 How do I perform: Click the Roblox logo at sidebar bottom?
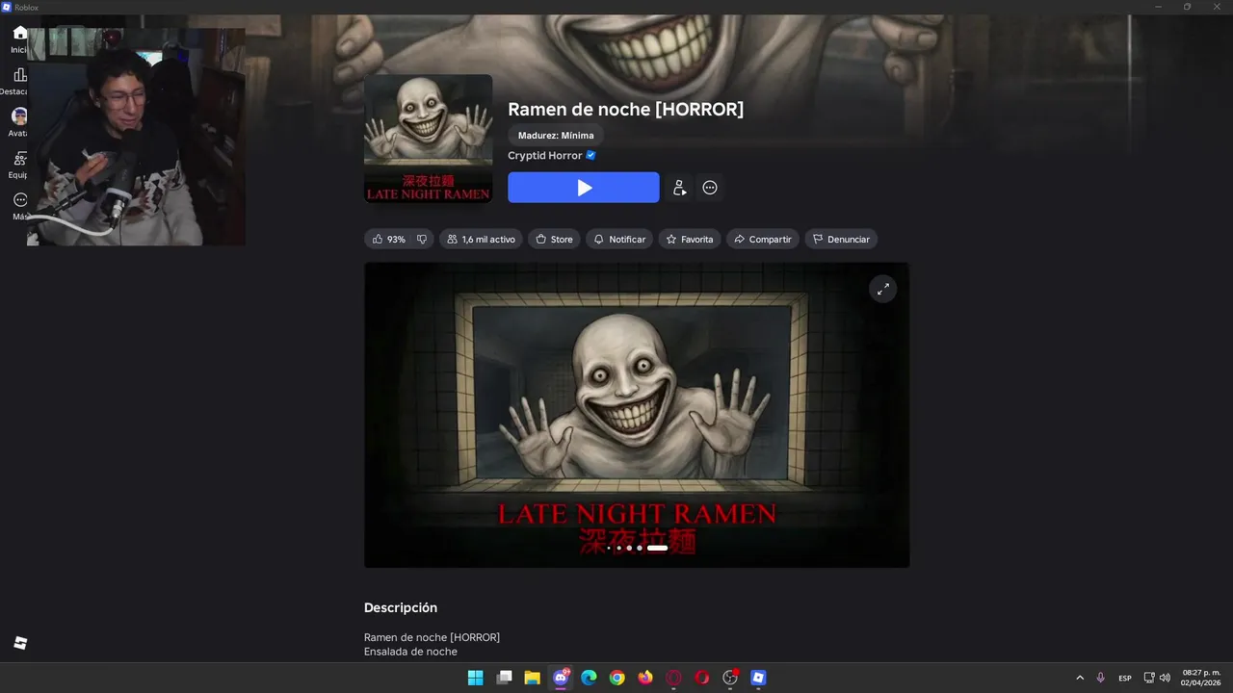[20, 643]
